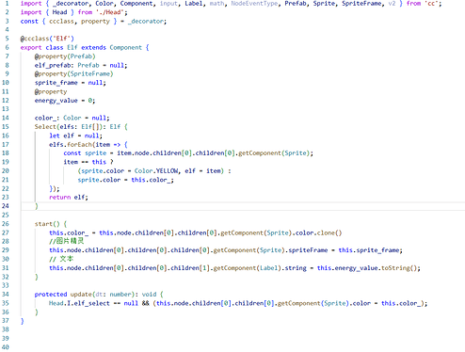Image resolution: width=465 pixels, height=352 pixels.
Task: Click 'sprite.color = this.color_;' on line 21
Action: tap(125, 180)
